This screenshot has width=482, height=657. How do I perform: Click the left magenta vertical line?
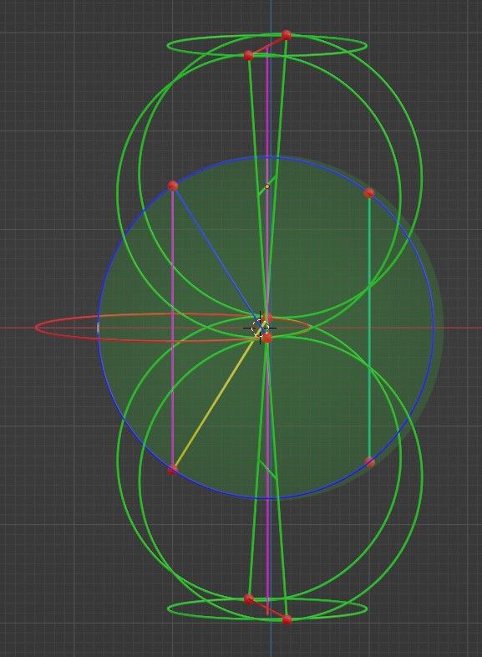[x=173, y=328]
